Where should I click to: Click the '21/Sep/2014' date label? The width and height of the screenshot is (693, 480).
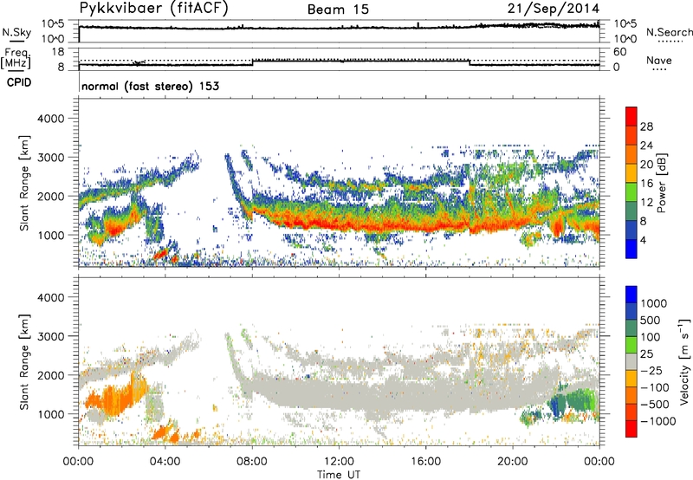pyautogui.click(x=554, y=9)
